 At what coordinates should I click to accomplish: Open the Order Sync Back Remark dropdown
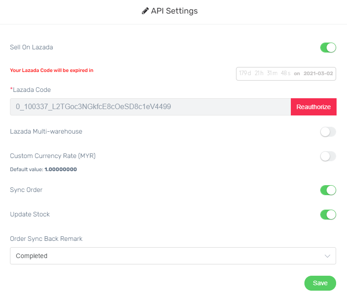coord(173,256)
